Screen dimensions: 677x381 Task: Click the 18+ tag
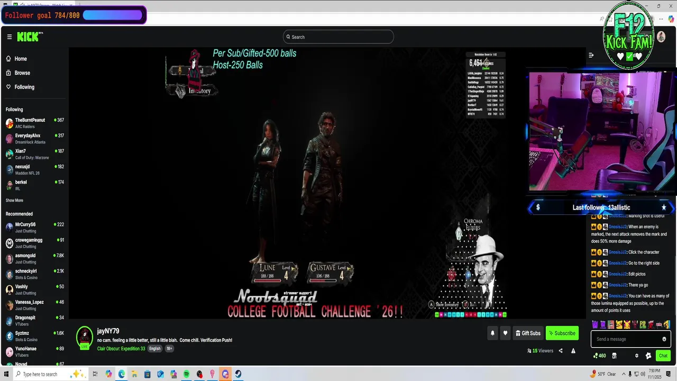pos(169,349)
